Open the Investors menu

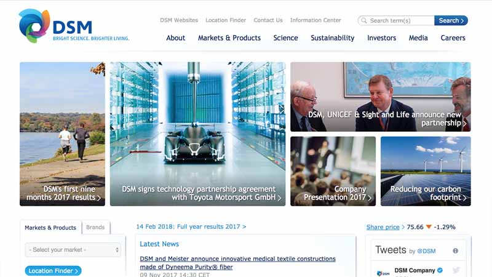pyautogui.click(x=381, y=38)
